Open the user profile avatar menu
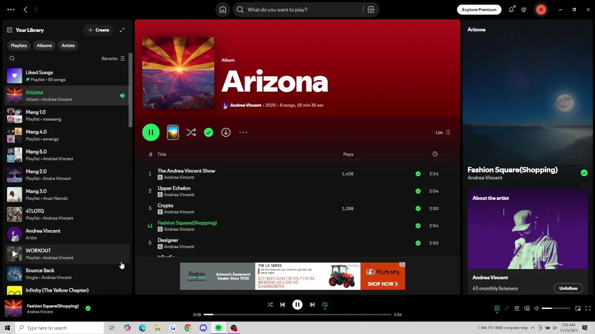The image size is (595, 334). coord(541,10)
